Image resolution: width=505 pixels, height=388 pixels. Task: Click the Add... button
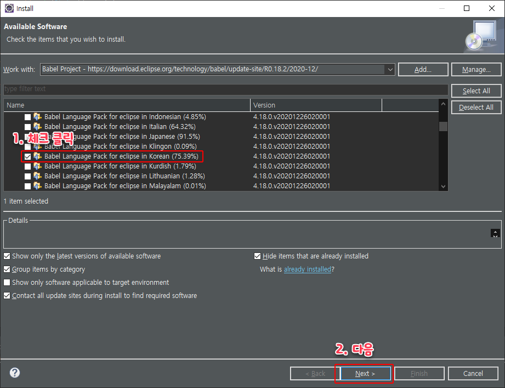pyautogui.click(x=423, y=70)
